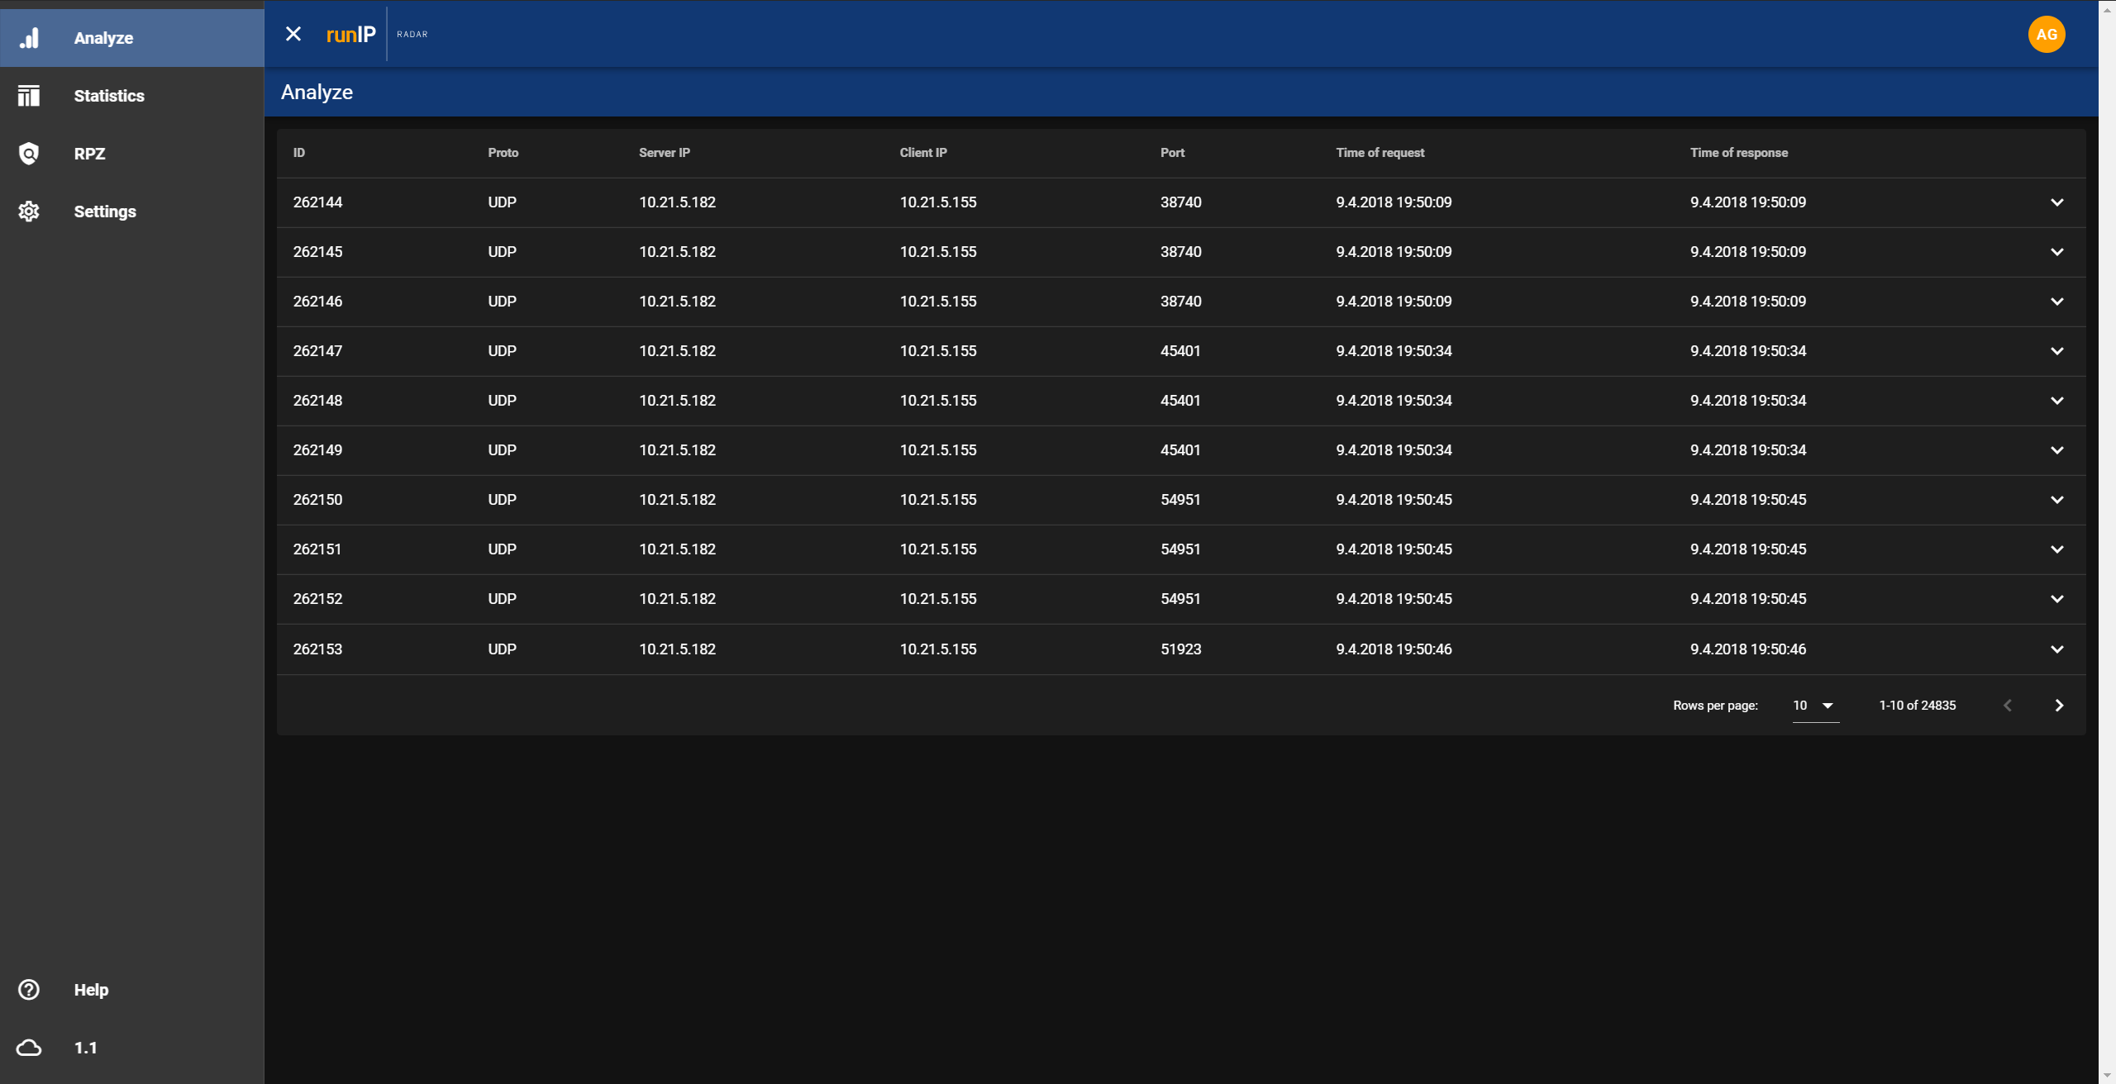Click the Analyze bar chart icon

click(x=29, y=38)
